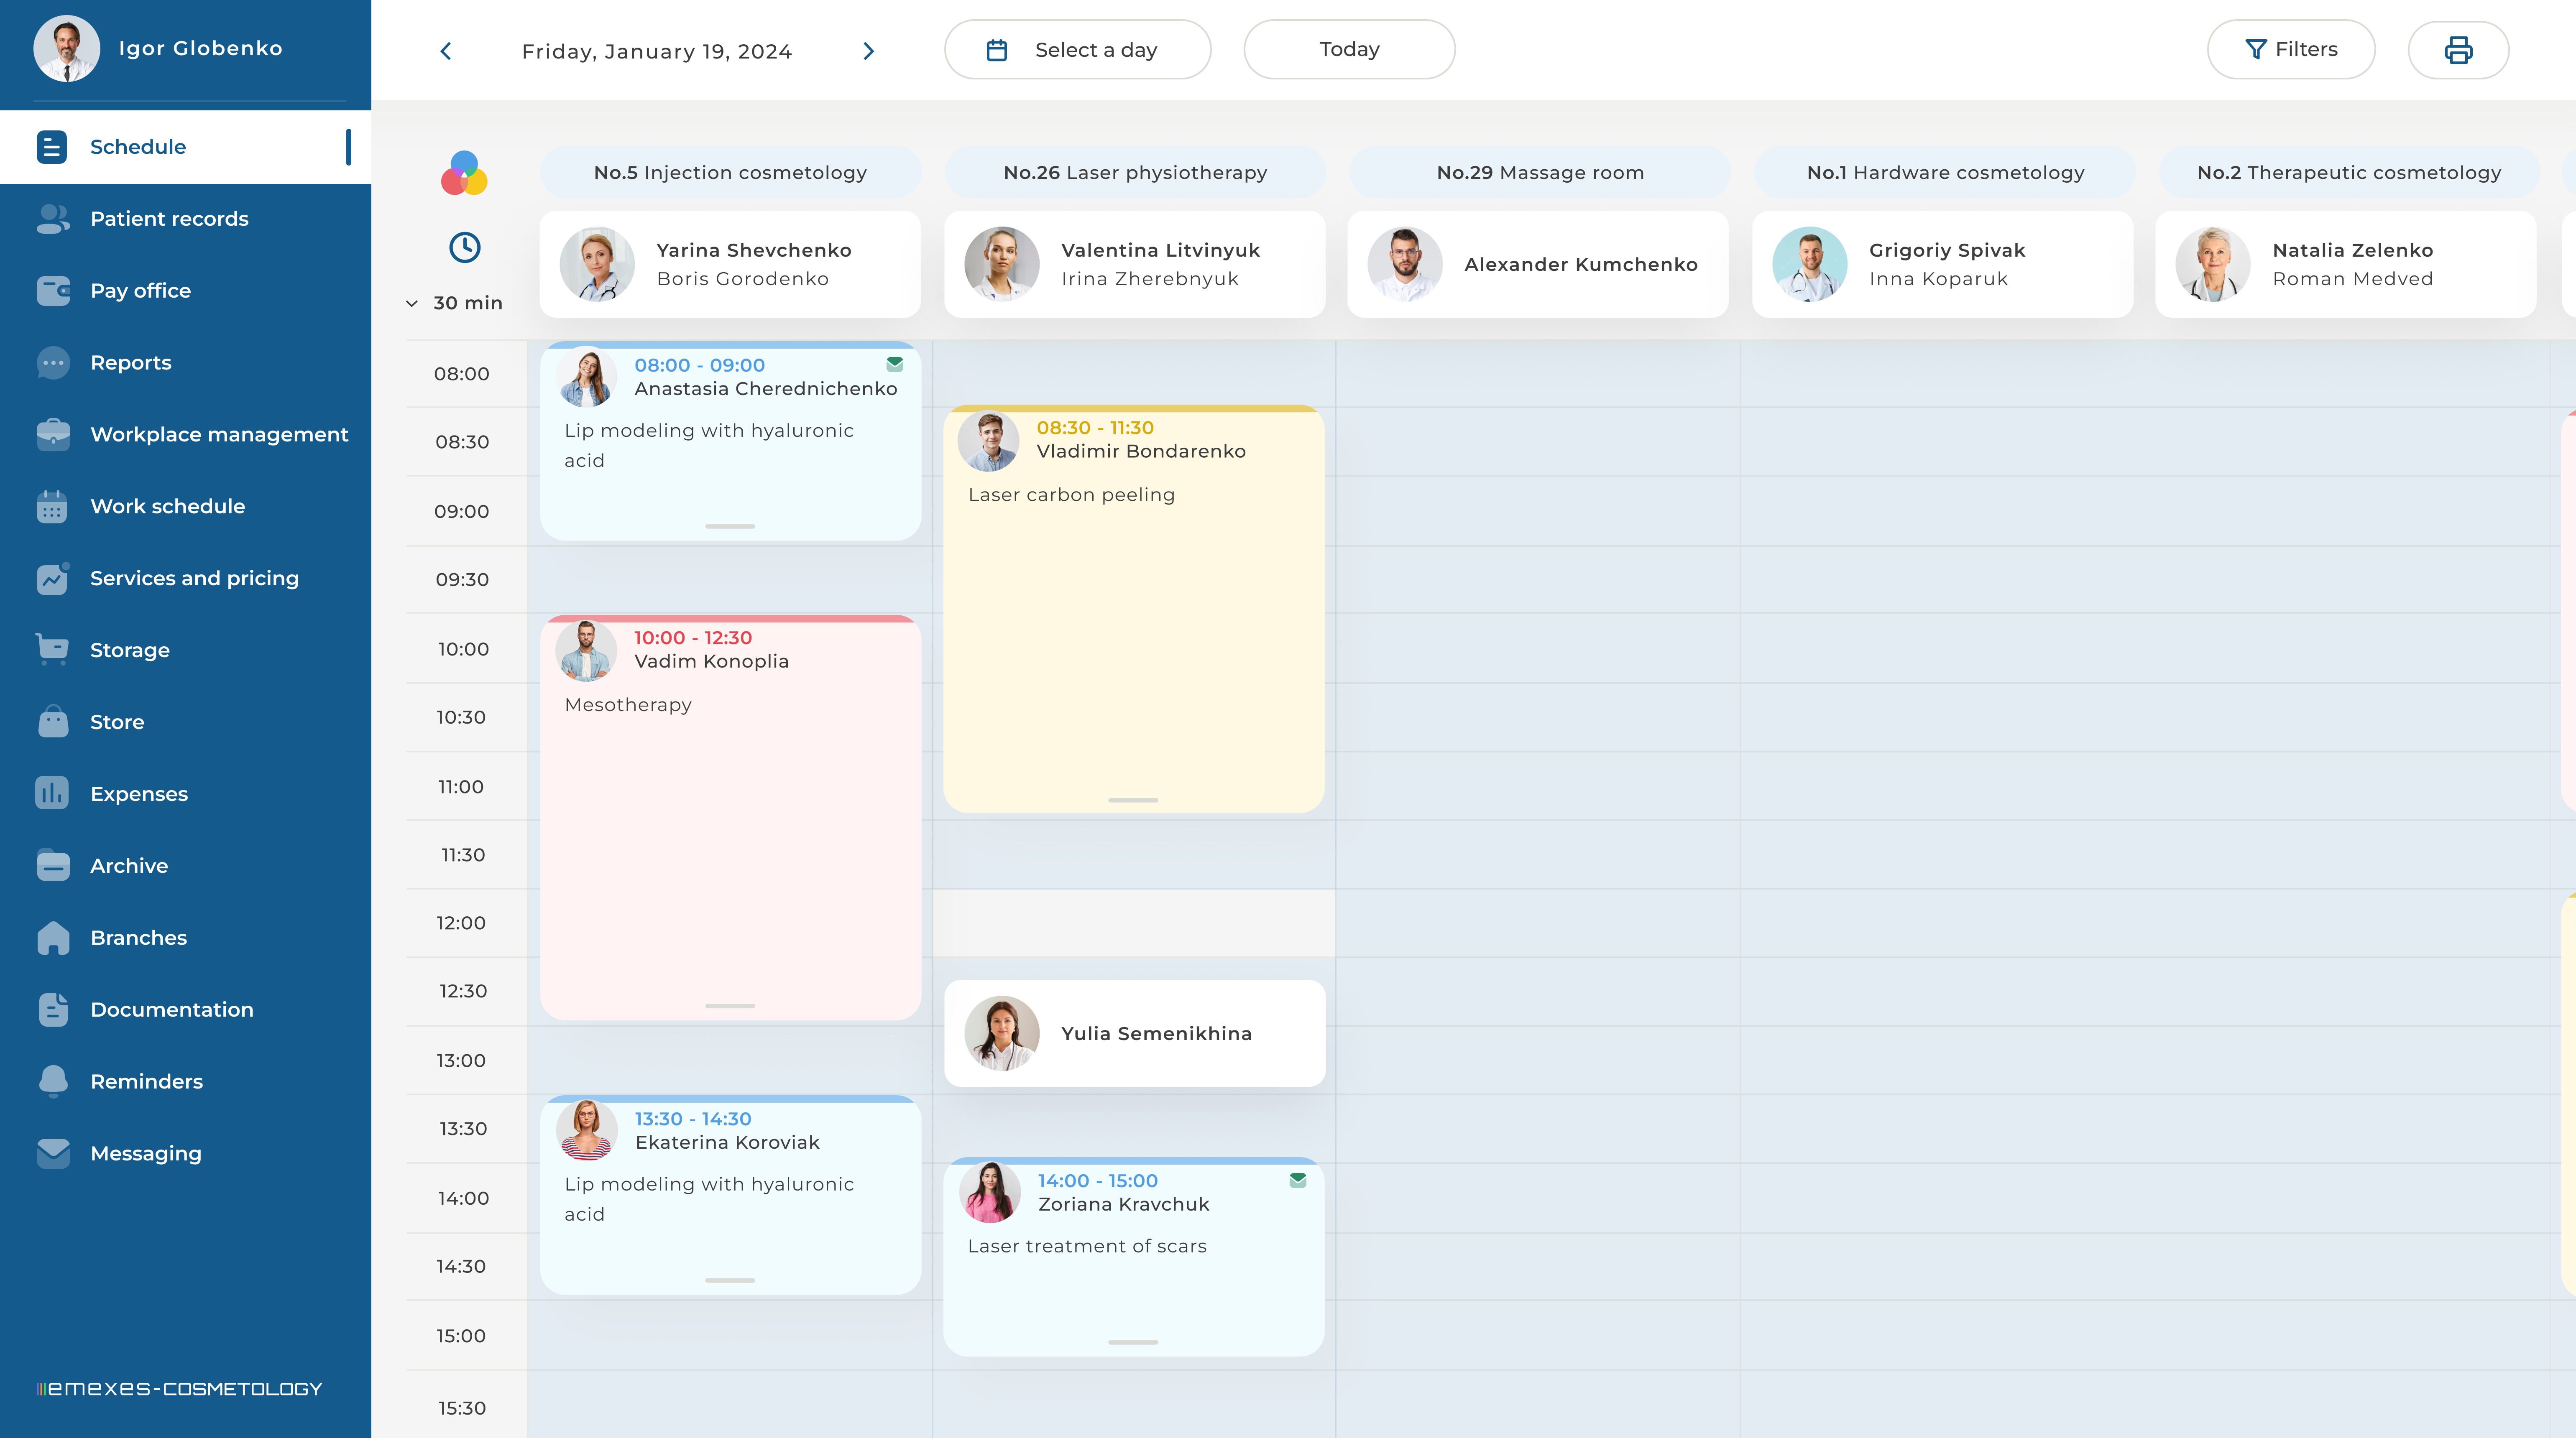2576x1438 pixels.
Task: Click the colored circles legend icon
Action: tap(464, 174)
